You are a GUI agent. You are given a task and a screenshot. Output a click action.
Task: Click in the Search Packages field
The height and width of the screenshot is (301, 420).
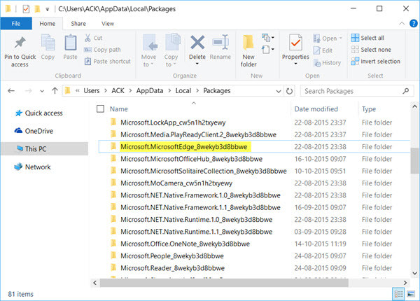click(357, 91)
